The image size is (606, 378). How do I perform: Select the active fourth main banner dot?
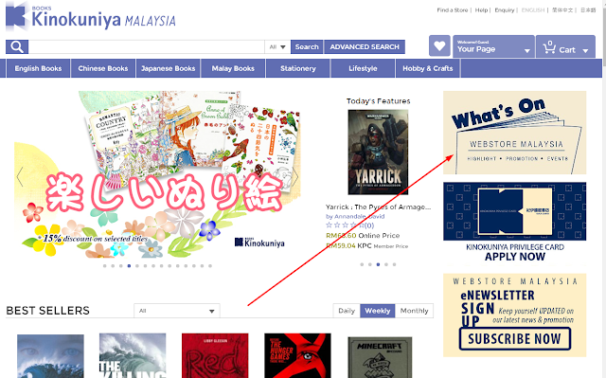click(x=129, y=266)
